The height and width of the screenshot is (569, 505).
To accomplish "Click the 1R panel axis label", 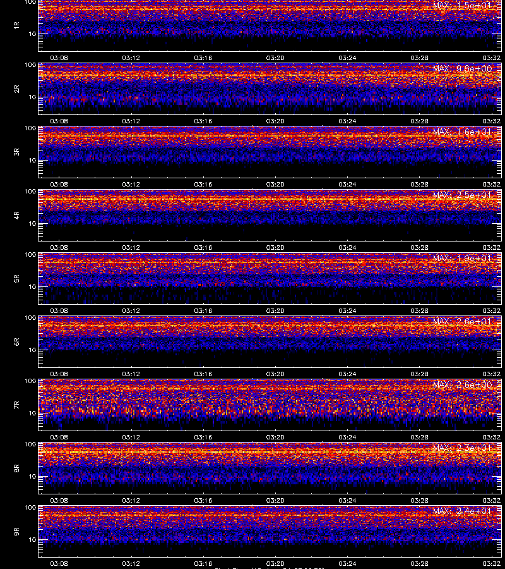I will (16, 25).
